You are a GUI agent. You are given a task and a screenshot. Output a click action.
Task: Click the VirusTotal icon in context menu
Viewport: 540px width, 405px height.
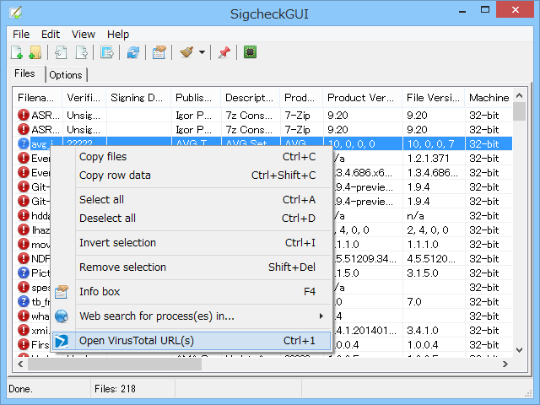pyautogui.click(x=62, y=341)
